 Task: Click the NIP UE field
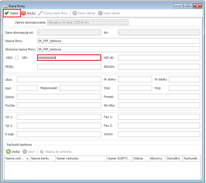[159, 58]
